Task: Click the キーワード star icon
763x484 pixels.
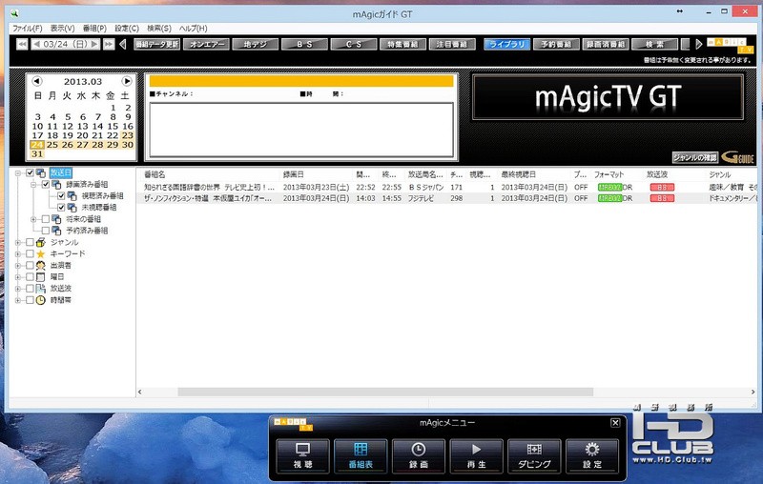Action: point(41,253)
